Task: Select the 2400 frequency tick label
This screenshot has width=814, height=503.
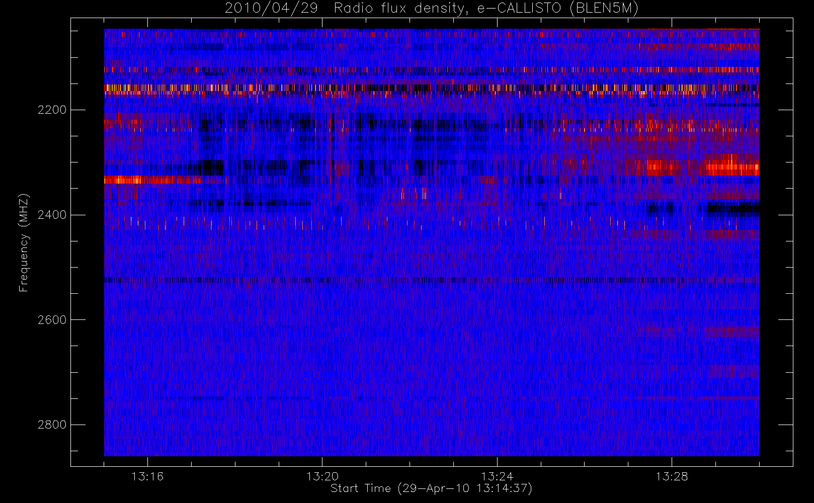Action: point(52,215)
